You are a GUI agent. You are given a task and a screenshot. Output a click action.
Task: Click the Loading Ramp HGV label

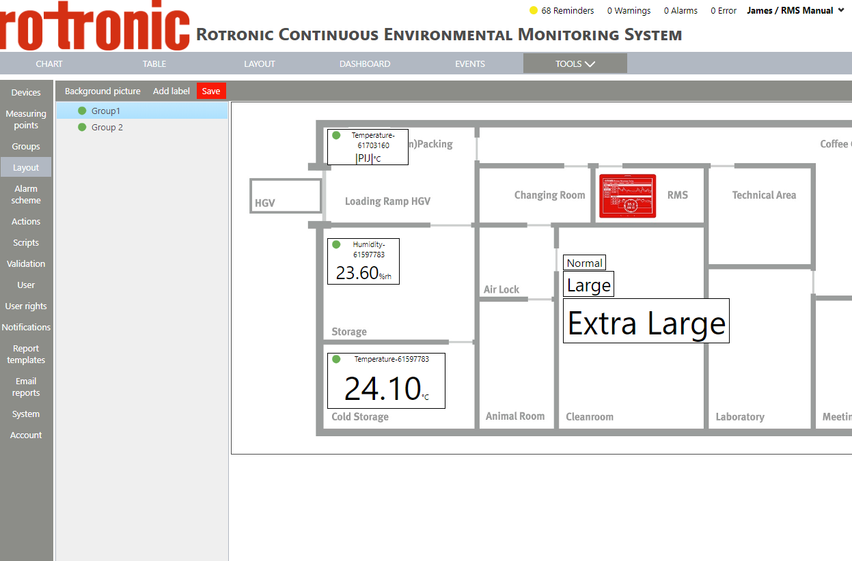click(x=387, y=201)
